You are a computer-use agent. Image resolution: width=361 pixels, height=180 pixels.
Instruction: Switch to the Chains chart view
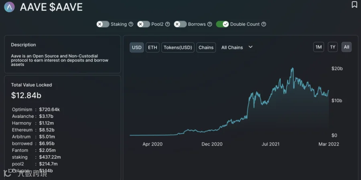click(206, 47)
